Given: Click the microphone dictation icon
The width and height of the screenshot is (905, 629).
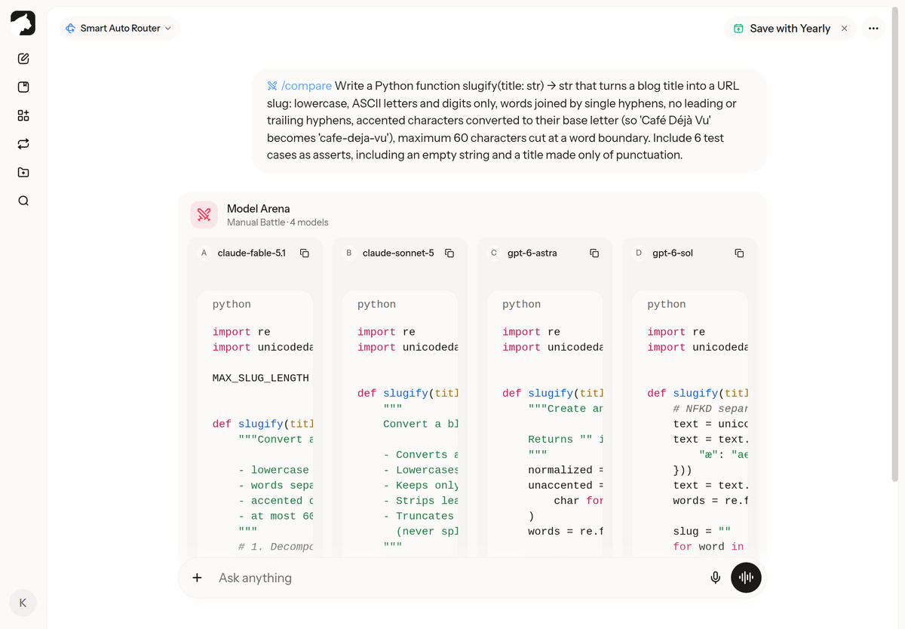Looking at the screenshot, I should (716, 578).
